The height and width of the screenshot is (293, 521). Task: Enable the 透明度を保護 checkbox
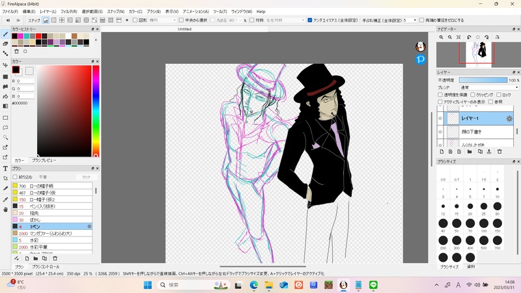[440, 94]
